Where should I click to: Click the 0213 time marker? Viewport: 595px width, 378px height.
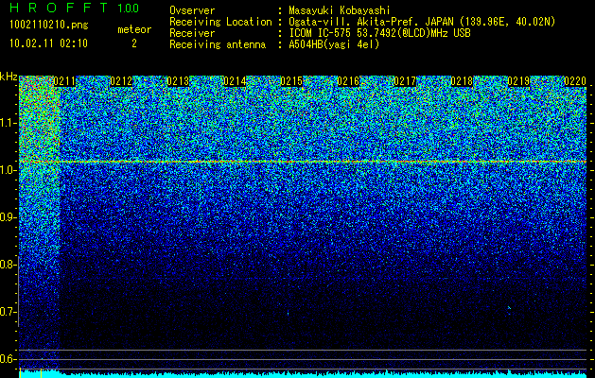pyautogui.click(x=178, y=81)
